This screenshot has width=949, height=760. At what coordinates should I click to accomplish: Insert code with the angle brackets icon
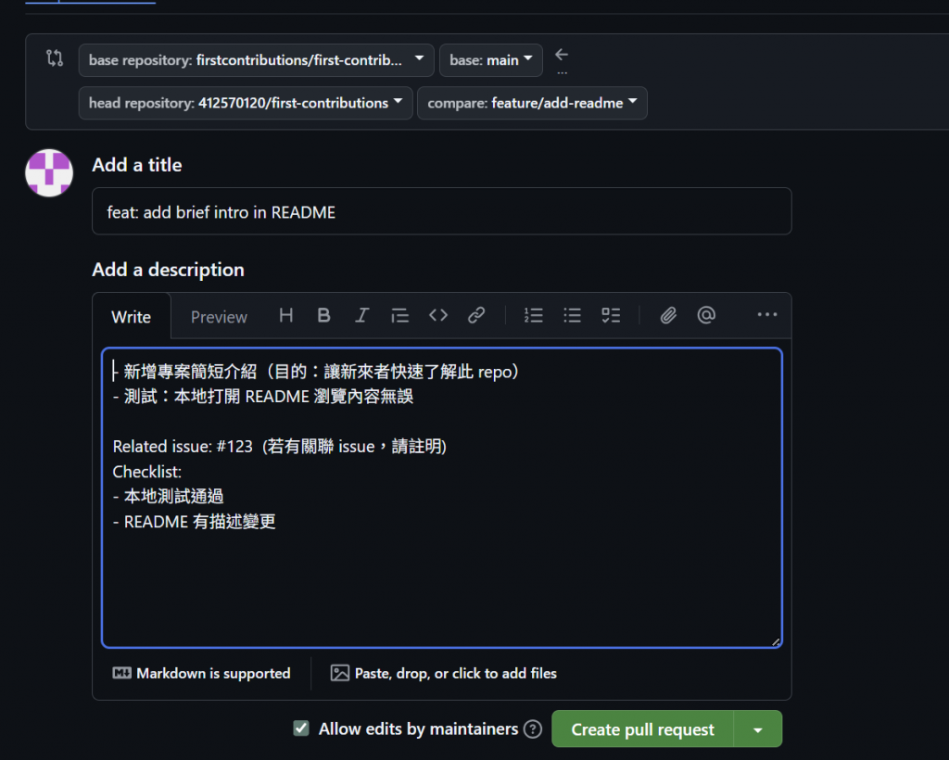coord(438,315)
